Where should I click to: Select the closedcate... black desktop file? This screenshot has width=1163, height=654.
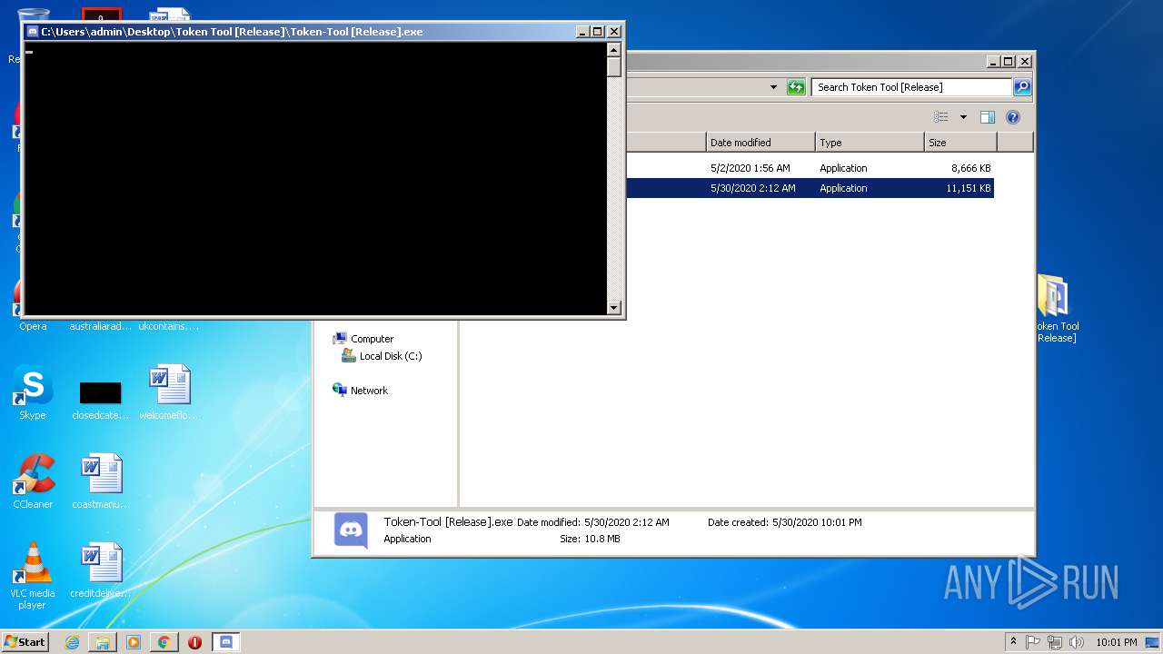[x=100, y=400]
